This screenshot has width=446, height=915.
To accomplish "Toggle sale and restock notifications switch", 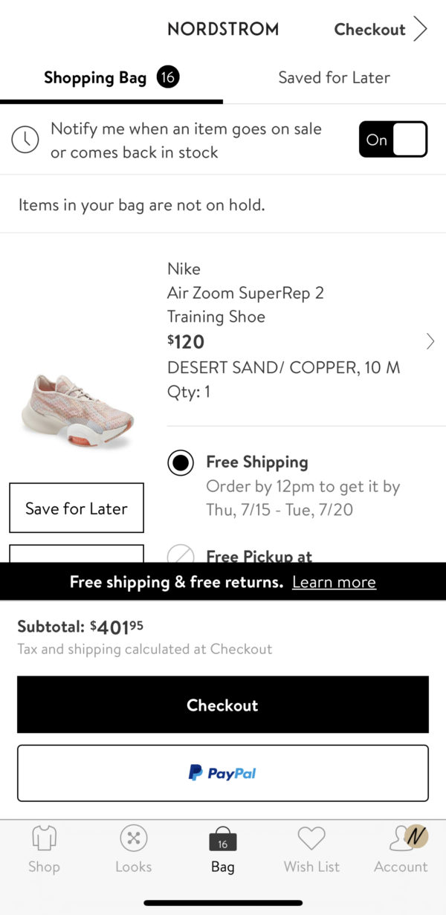I will (392, 140).
